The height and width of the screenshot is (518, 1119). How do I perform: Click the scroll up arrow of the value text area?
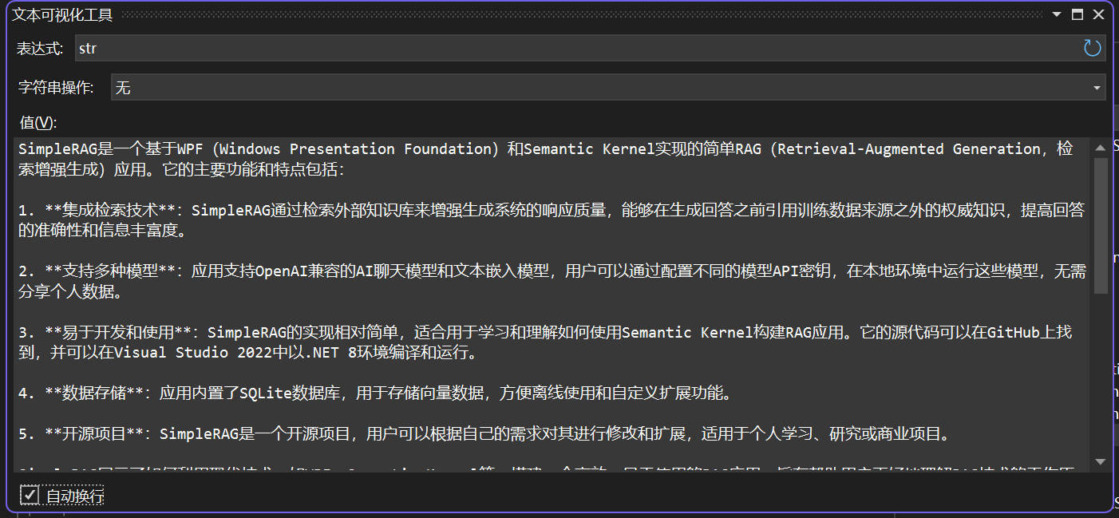coord(1101,148)
